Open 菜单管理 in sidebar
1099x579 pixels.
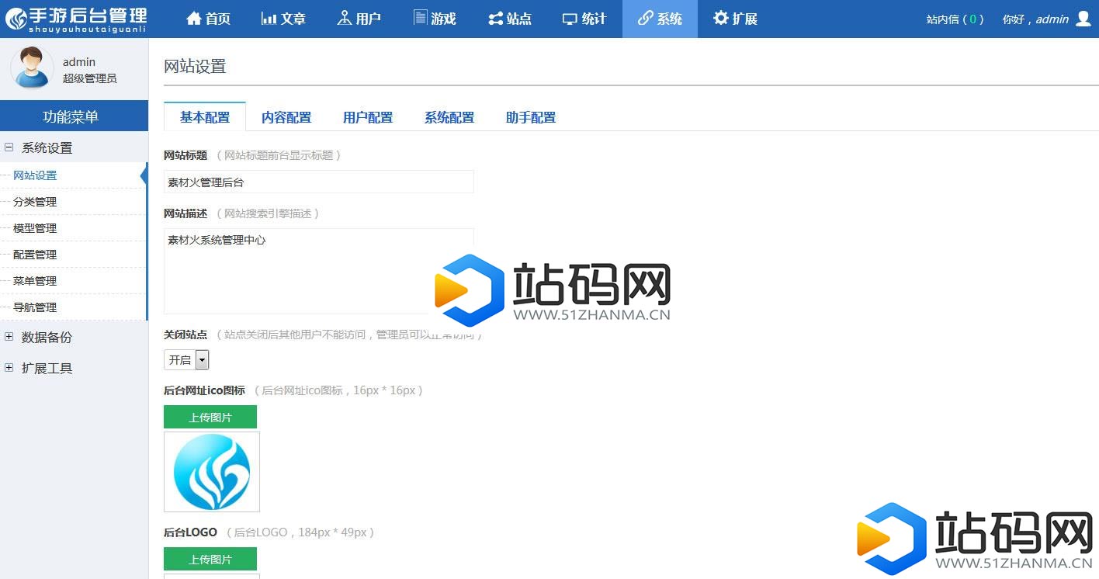coord(35,281)
